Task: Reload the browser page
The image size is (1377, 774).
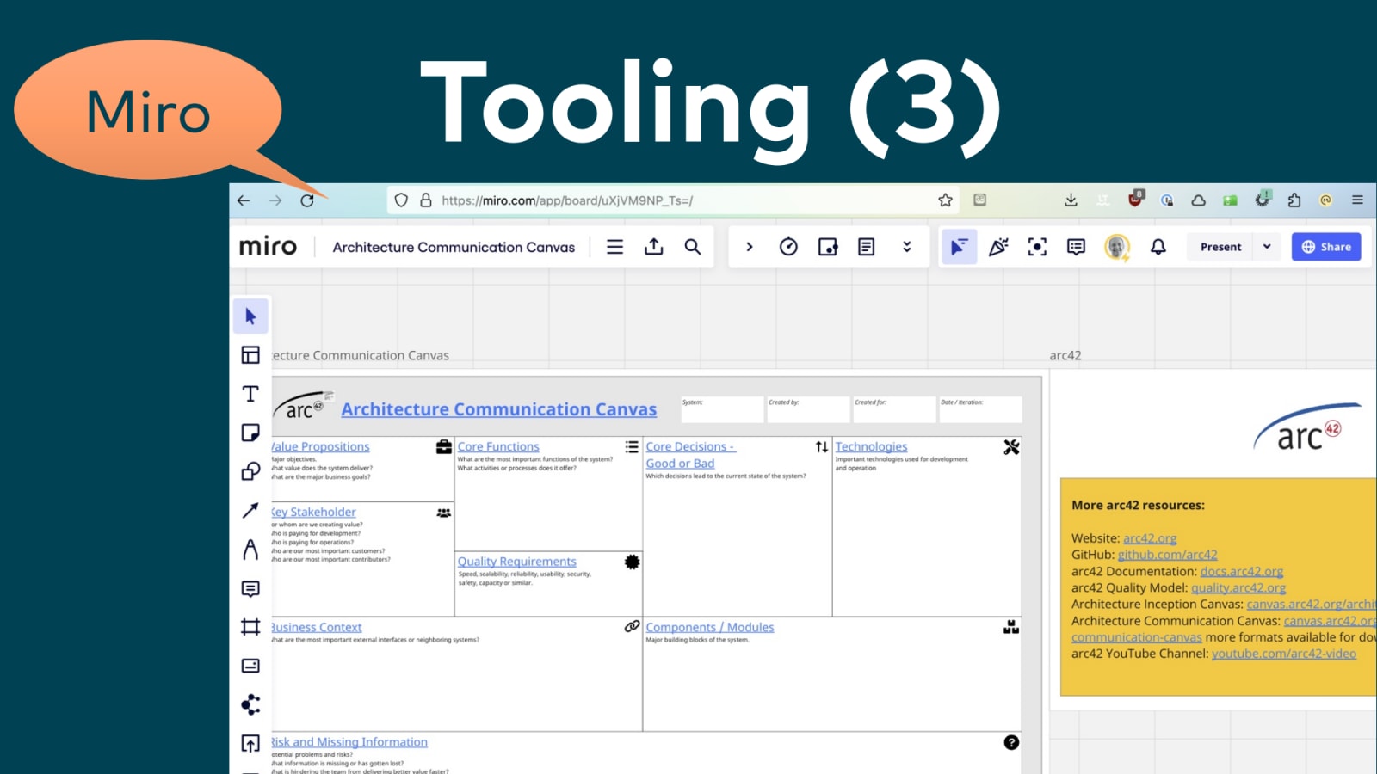Action: 307,200
